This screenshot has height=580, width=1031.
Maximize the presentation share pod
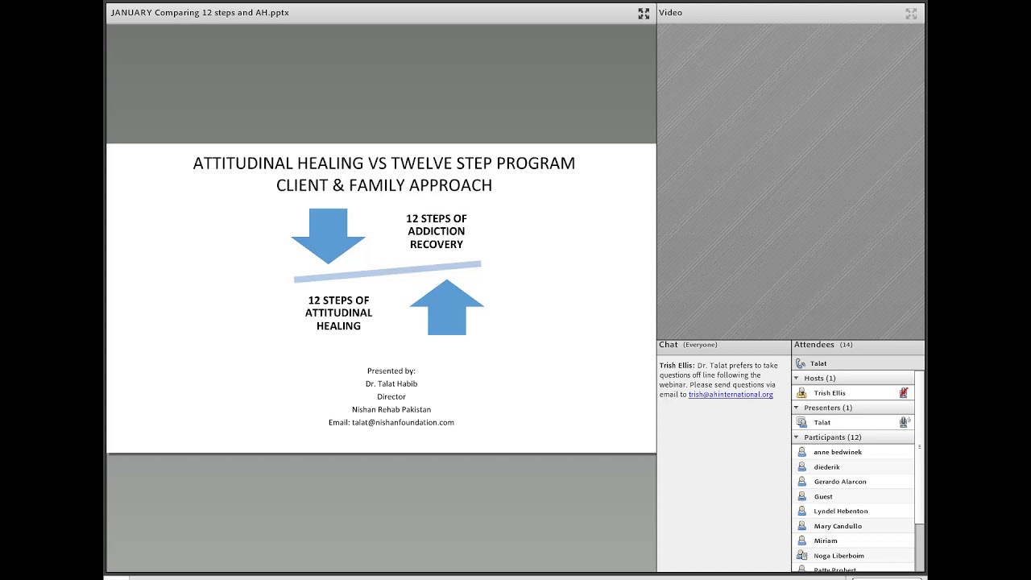coord(644,14)
